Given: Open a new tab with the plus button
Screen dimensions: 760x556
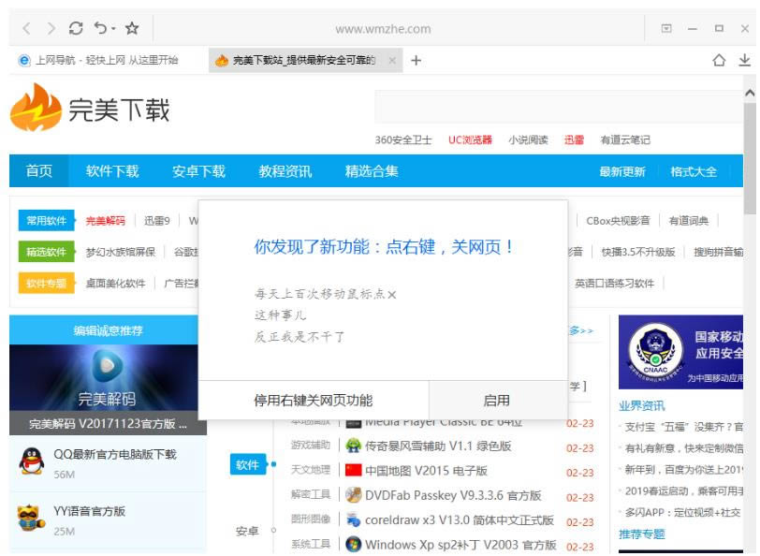Looking at the screenshot, I should pyautogui.click(x=416, y=60).
